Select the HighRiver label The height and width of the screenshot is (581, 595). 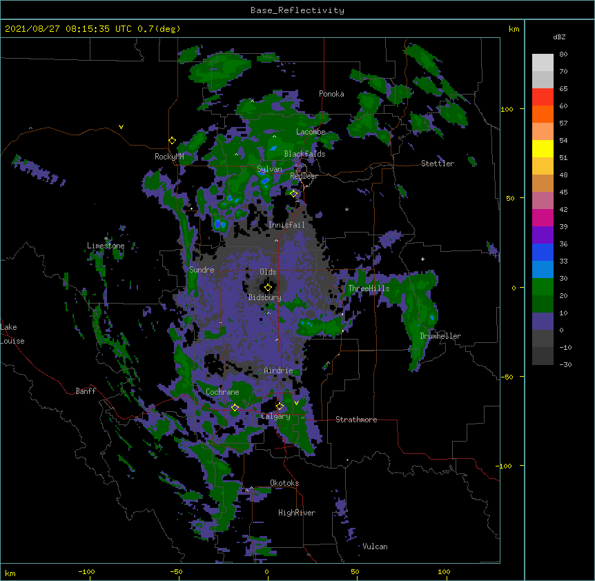point(297,513)
